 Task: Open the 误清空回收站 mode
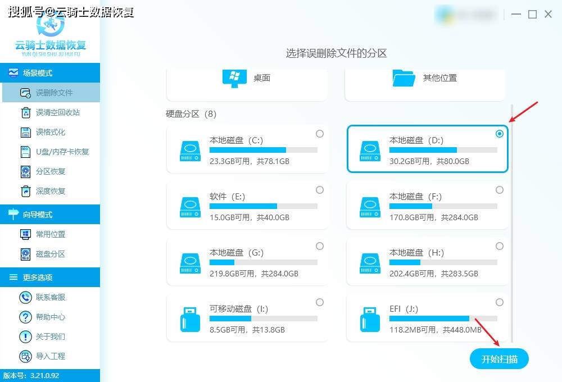(x=50, y=112)
